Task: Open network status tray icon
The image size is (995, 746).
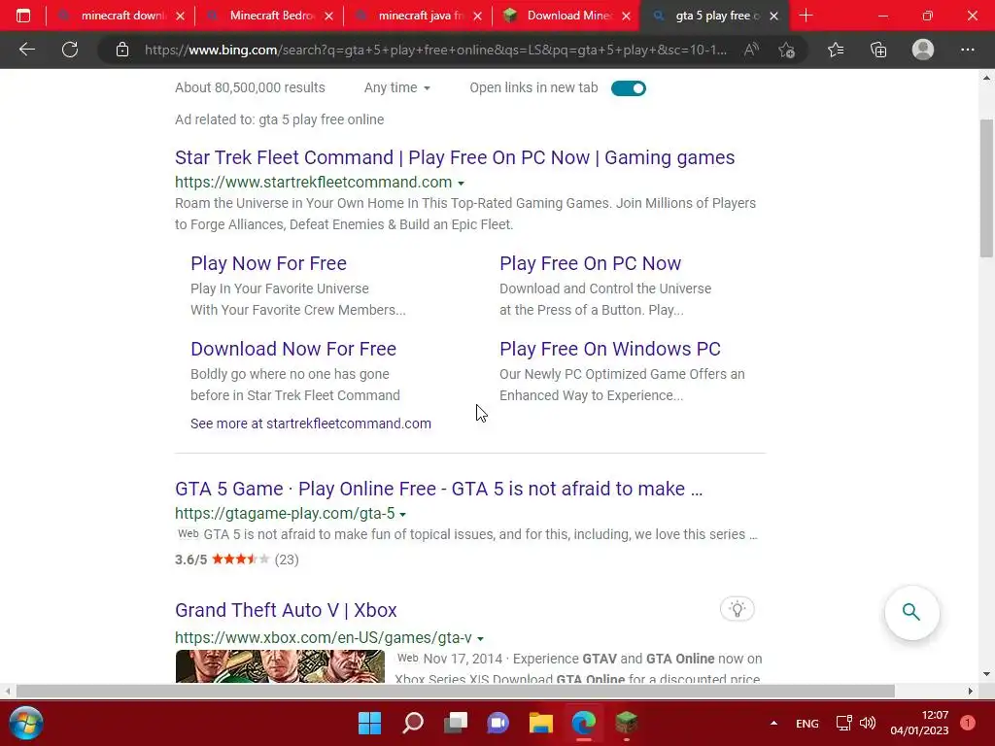Action: point(844,723)
